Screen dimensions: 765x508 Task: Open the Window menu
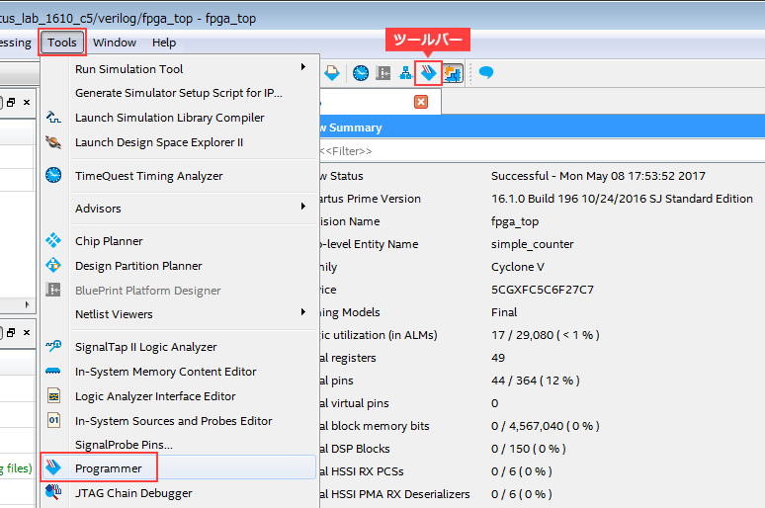[x=115, y=42]
